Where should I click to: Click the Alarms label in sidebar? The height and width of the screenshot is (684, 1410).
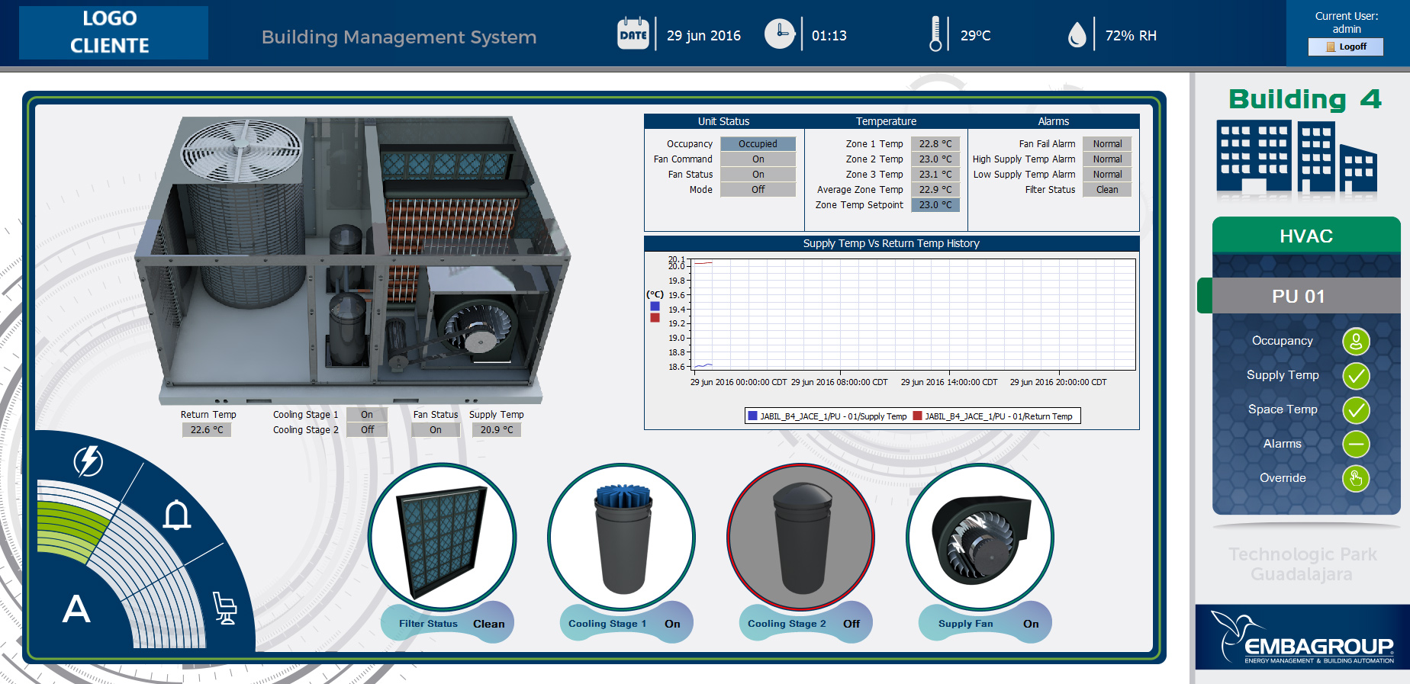(1282, 444)
